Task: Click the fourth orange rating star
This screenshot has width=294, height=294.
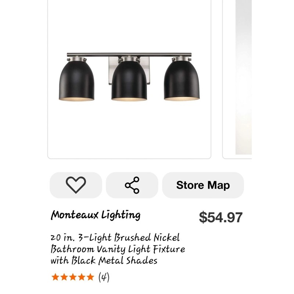Action: coord(82,277)
